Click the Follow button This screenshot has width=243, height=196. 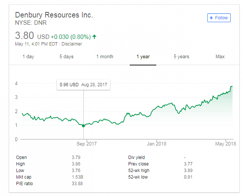(219, 18)
